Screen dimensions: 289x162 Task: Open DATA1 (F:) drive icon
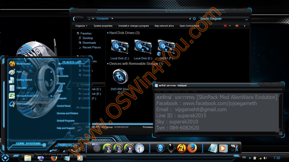click(166, 47)
